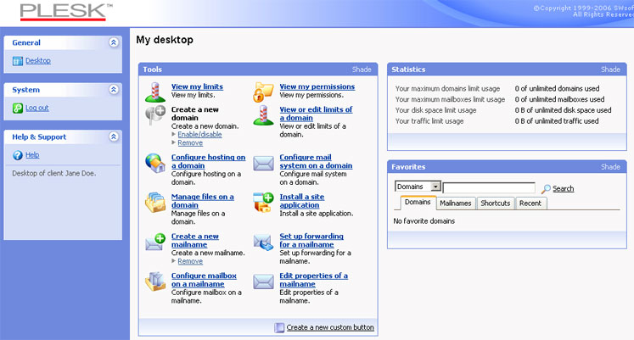Click the PLESK logo
This screenshot has width=634, height=340.
click(66, 12)
